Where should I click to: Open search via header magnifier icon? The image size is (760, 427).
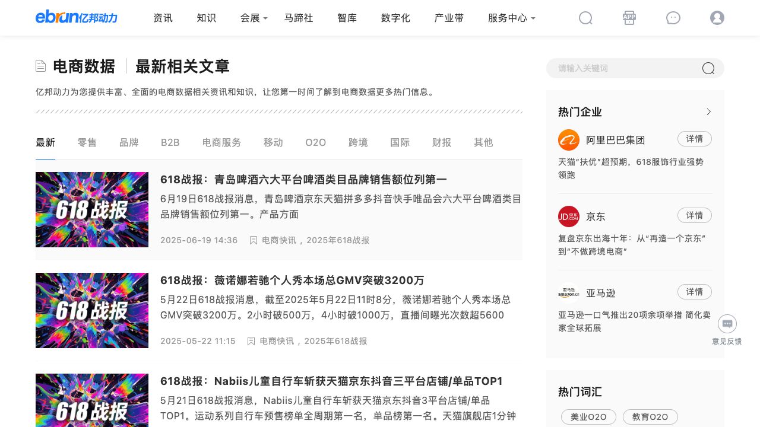pos(585,18)
